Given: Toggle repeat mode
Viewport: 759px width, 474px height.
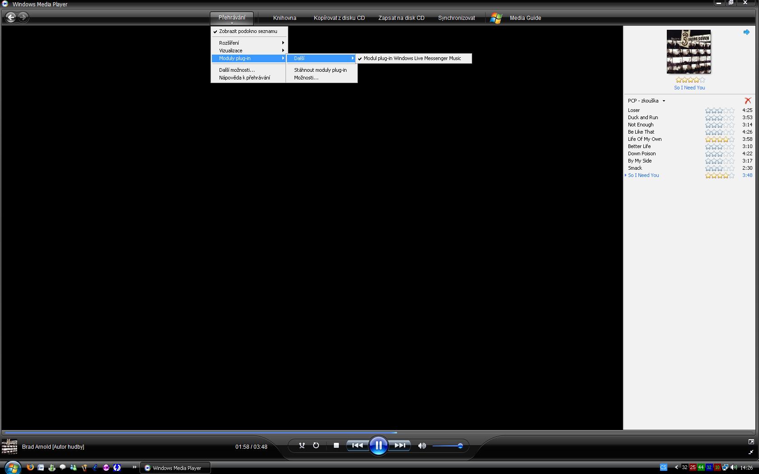Looking at the screenshot, I should click(x=316, y=446).
